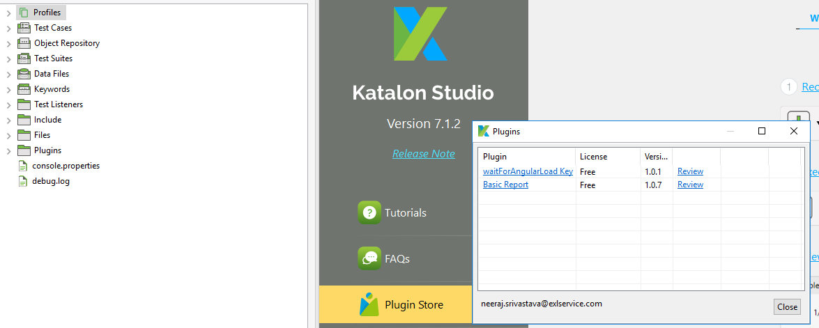The image size is (819, 328).
Task: Click Version 7.1.2 text
Action: point(424,124)
